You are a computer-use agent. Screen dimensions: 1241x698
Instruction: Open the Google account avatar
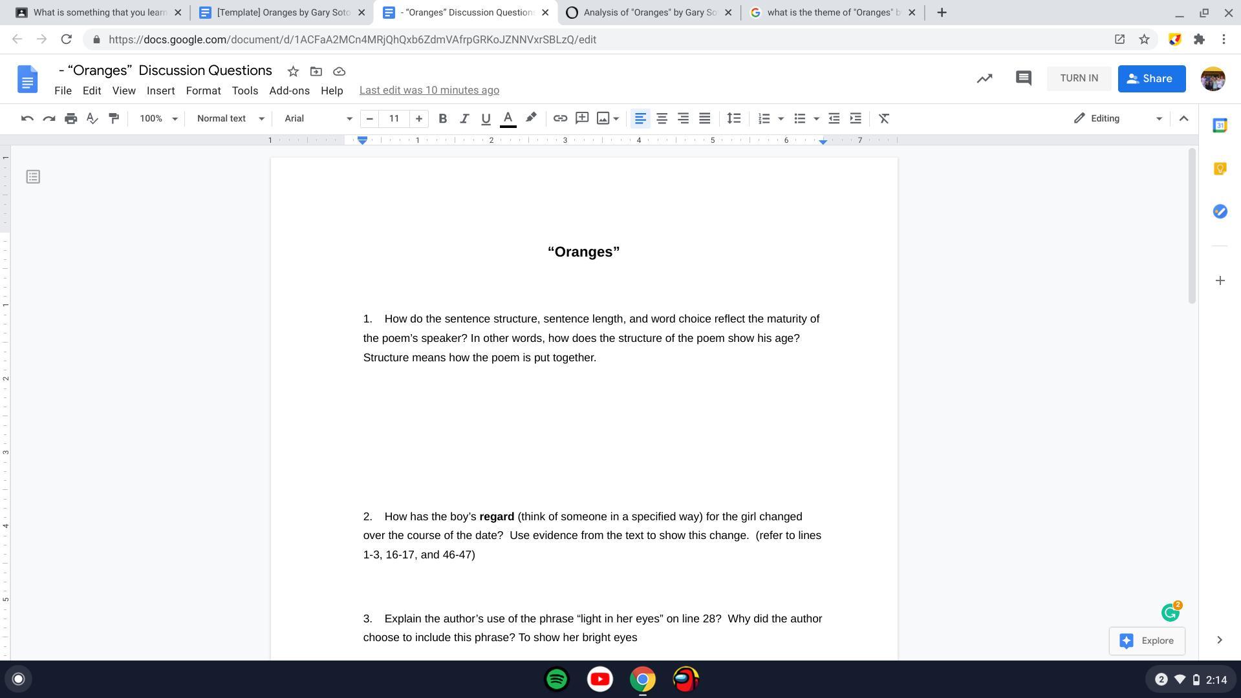pyautogui.click(x=1213, y=79)
